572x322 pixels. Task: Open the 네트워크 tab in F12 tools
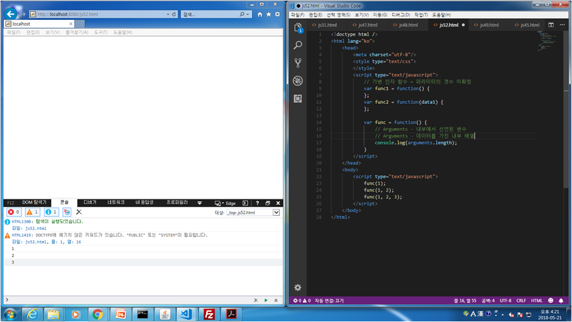click(x=115, y=202)
